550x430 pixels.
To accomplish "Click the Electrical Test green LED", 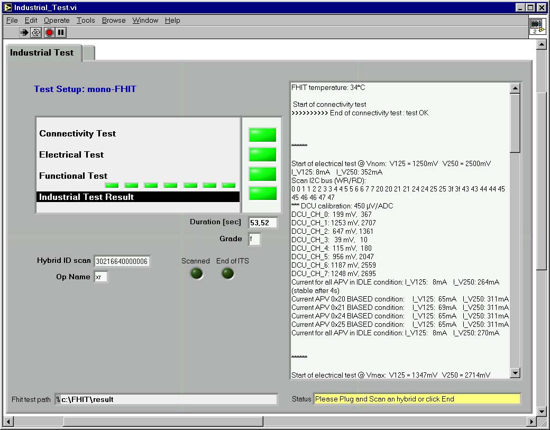I will point(262,154).
